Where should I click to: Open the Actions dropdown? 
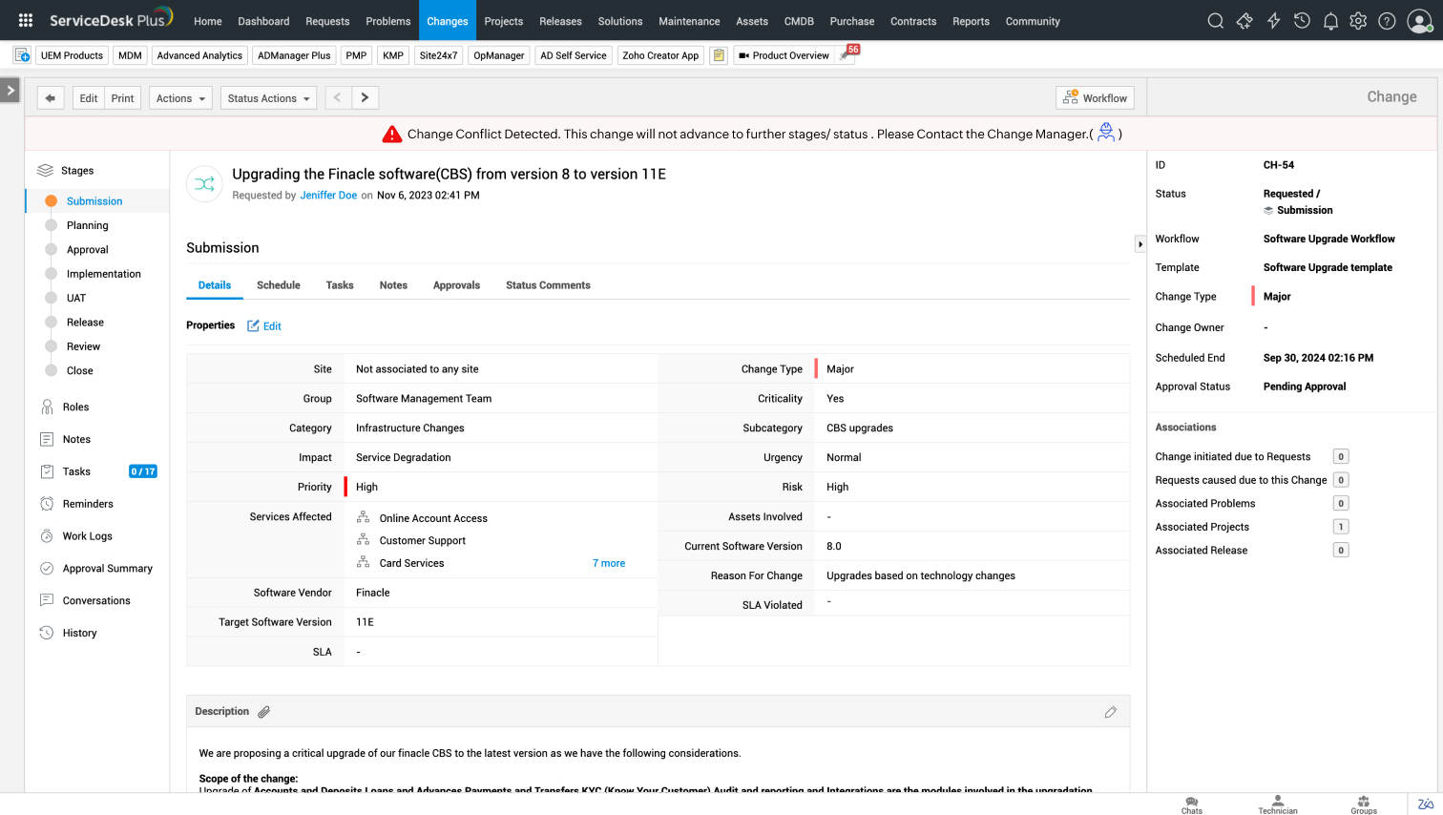[180, 98]
